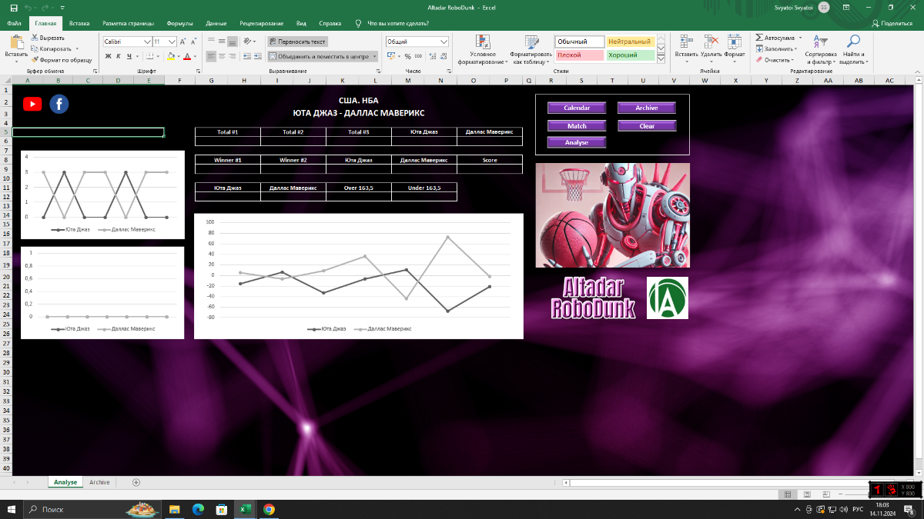
Task: Open the fill color dropdown arrow
Action: [178, 56]
